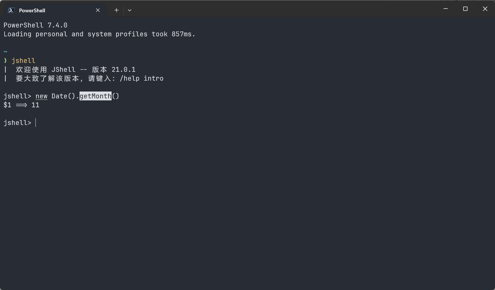Screen dimensions: 495x290
Task: Click the underlined new keyword
Action: tap(41, 96)
